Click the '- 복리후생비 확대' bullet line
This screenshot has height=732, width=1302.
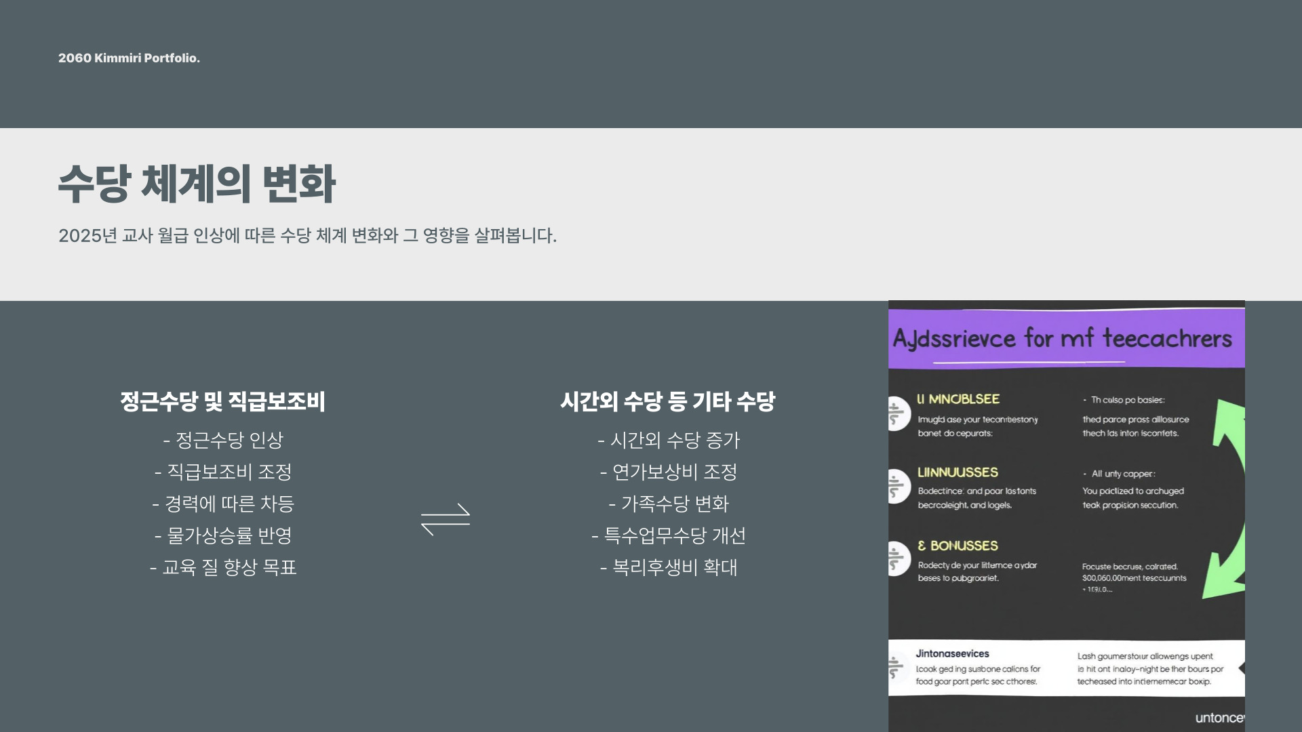click(668, 567)
